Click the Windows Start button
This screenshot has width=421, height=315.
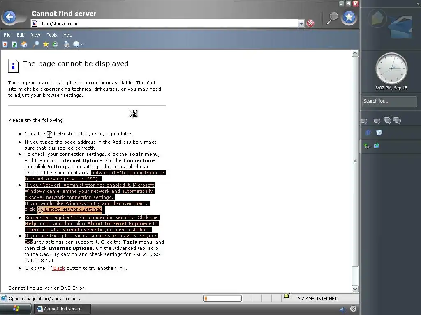tap(16, 309)
